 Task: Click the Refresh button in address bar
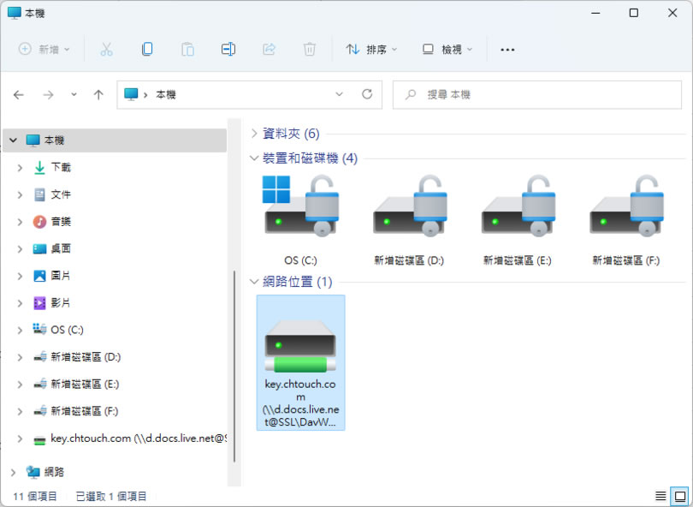[x=367, y=94]
